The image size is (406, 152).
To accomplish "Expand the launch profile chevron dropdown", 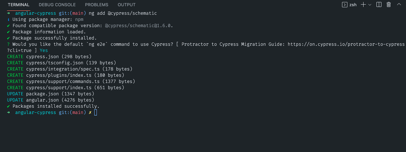I will [370, 5].
